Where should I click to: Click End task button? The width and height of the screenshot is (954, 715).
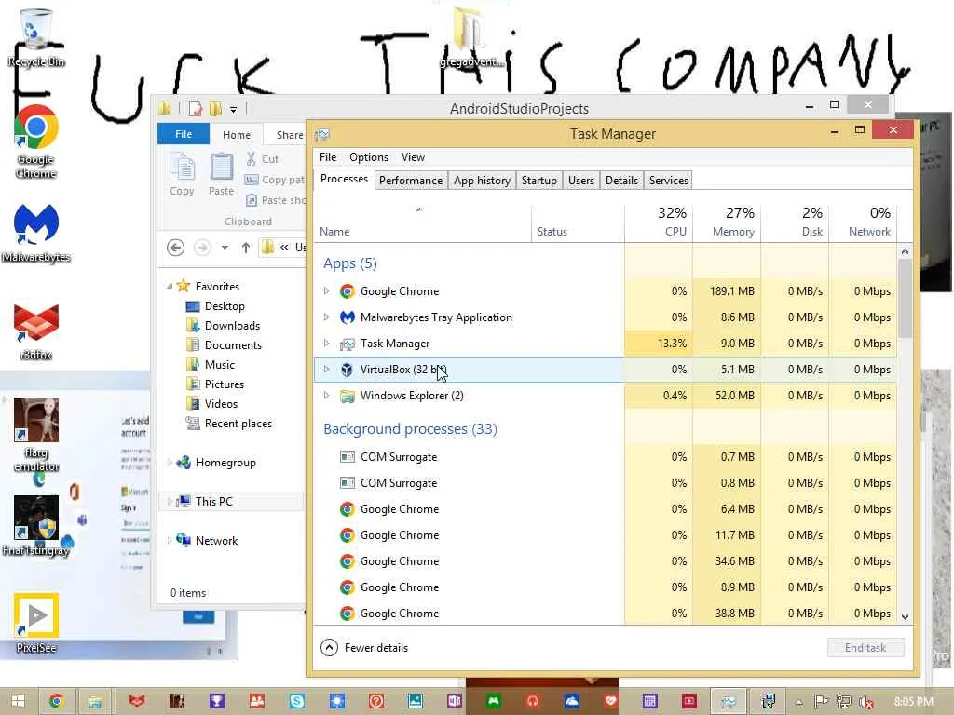865,648
